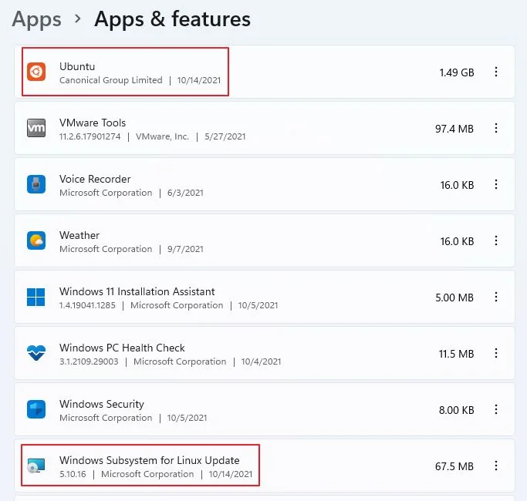Click the 97.4 MB size value
This screenshot has height=501, width=527.
(x=454, y=129)
